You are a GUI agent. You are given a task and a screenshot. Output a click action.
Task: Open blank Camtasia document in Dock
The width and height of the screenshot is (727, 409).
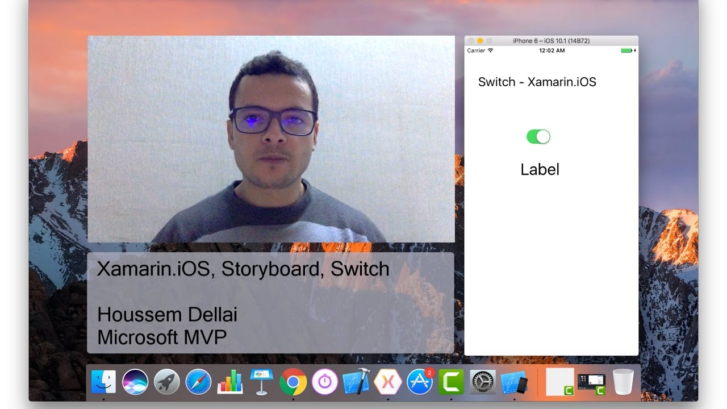559,382
